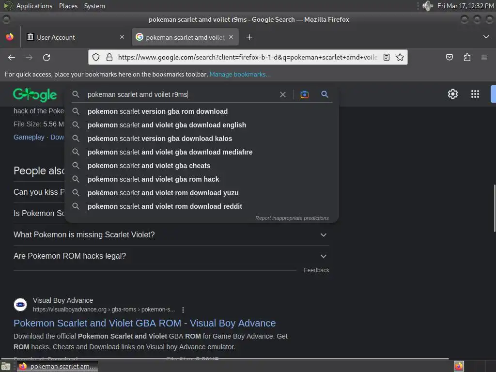
Task: Select the pokeman scarlet amd voilet tab
Action: pos(185,37)
